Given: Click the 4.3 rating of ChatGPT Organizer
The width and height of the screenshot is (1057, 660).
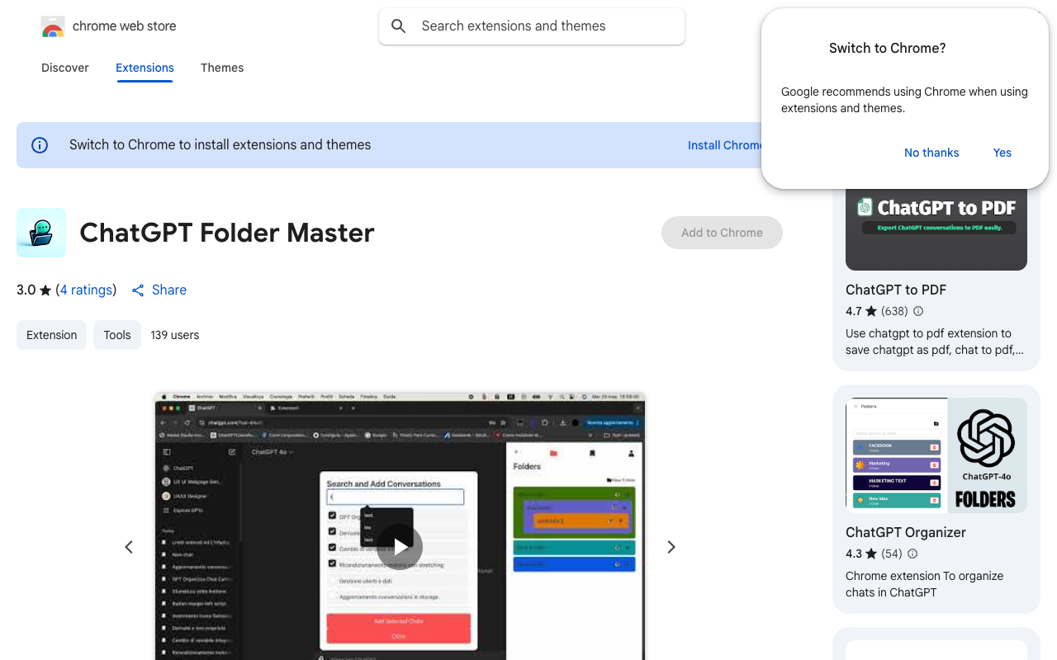Looking at the screenshot, I should tap(861, 554).
